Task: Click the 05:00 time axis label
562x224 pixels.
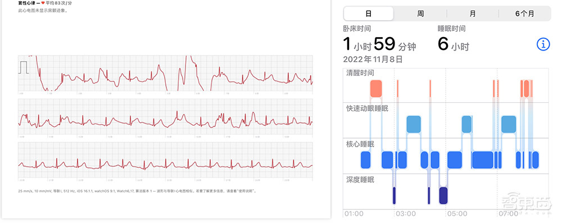Action: coord(457,214)
